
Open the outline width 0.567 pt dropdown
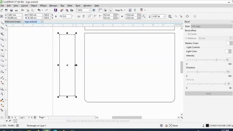point(163,16)
